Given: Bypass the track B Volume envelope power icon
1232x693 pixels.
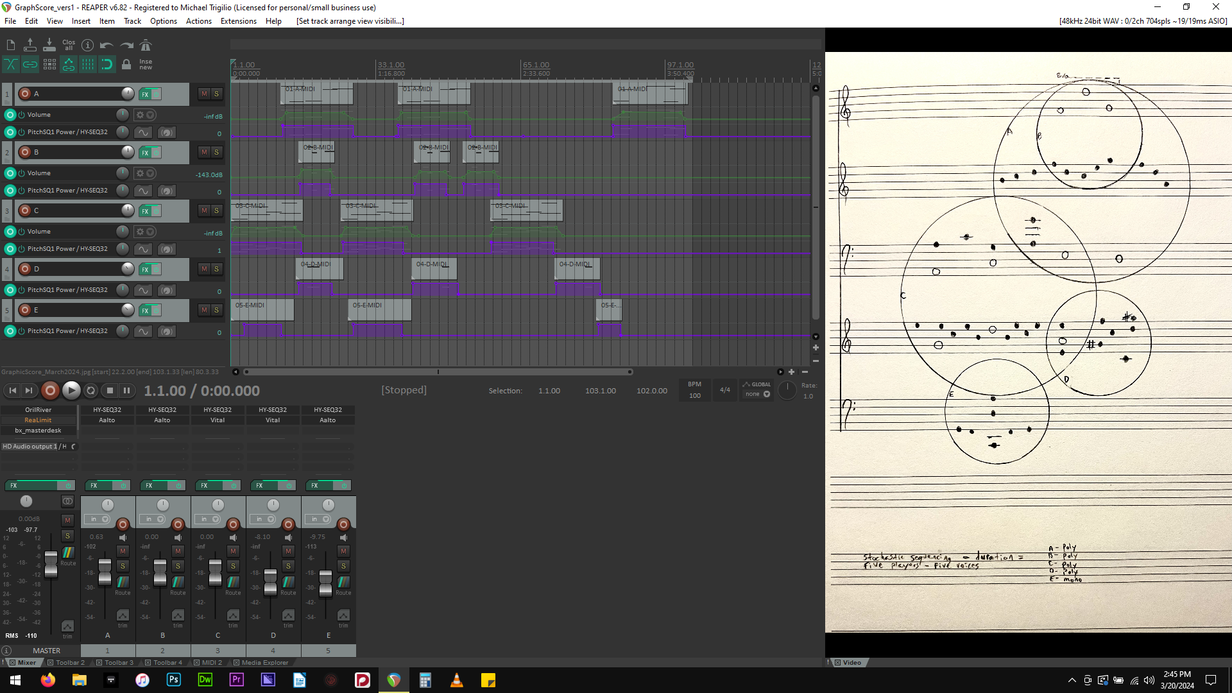Looking at the screenshot, I should [21, 173].
